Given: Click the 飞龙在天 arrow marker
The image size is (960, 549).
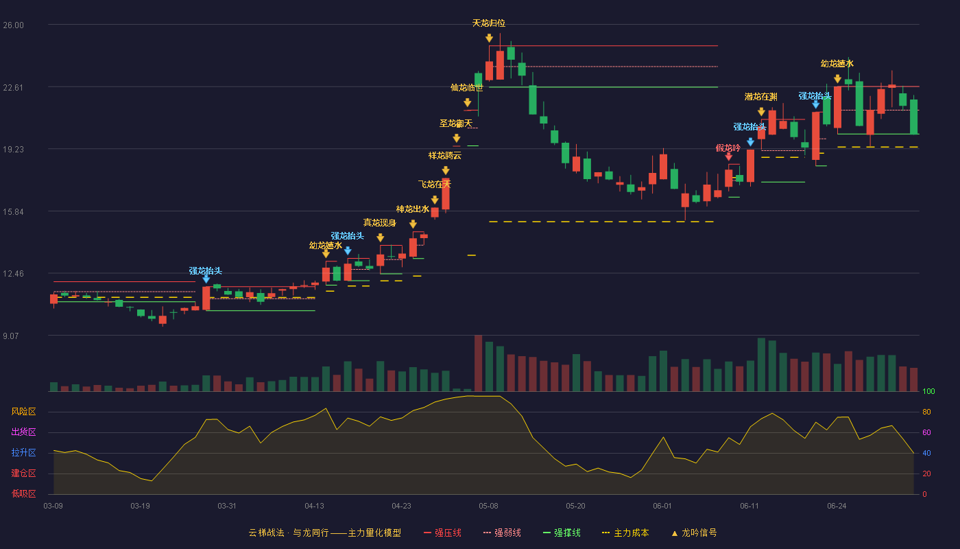Looking at the screenshot, I should point(435,200).
